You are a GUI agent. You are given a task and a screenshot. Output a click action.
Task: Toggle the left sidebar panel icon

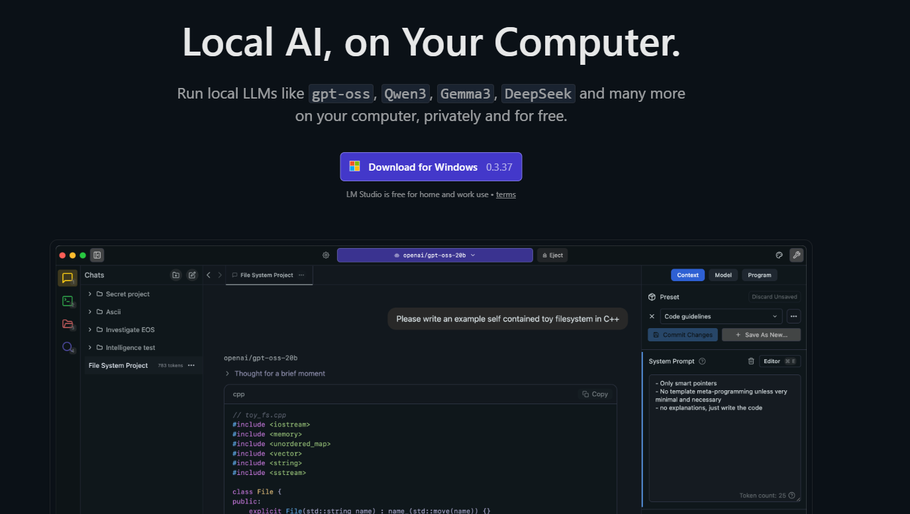pos(97,255)
